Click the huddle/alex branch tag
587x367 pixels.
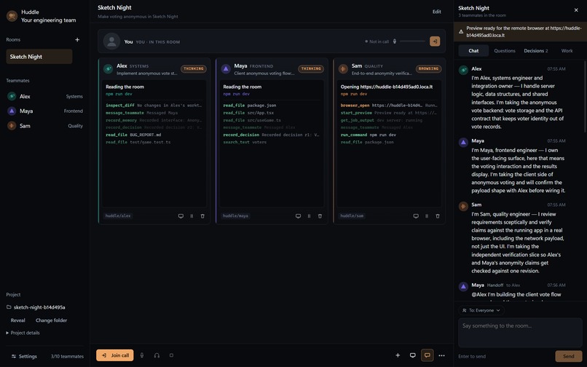point(118,216)
